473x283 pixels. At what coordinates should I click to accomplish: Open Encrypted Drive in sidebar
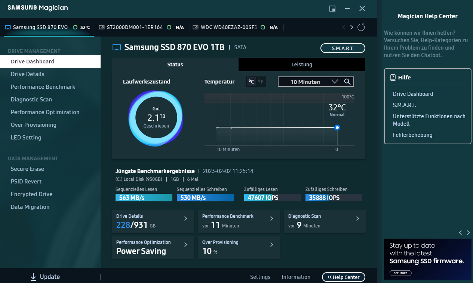[x=50, y=194]
